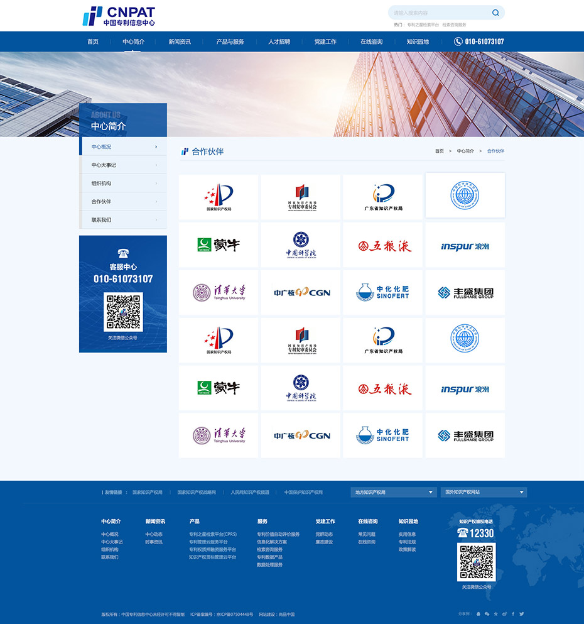
Task: Click the 专利之星检索平台 hot search link
Action: tap(423, 25)
